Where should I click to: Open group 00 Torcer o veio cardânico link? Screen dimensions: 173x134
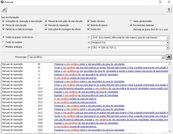click(x=111, y=68)
